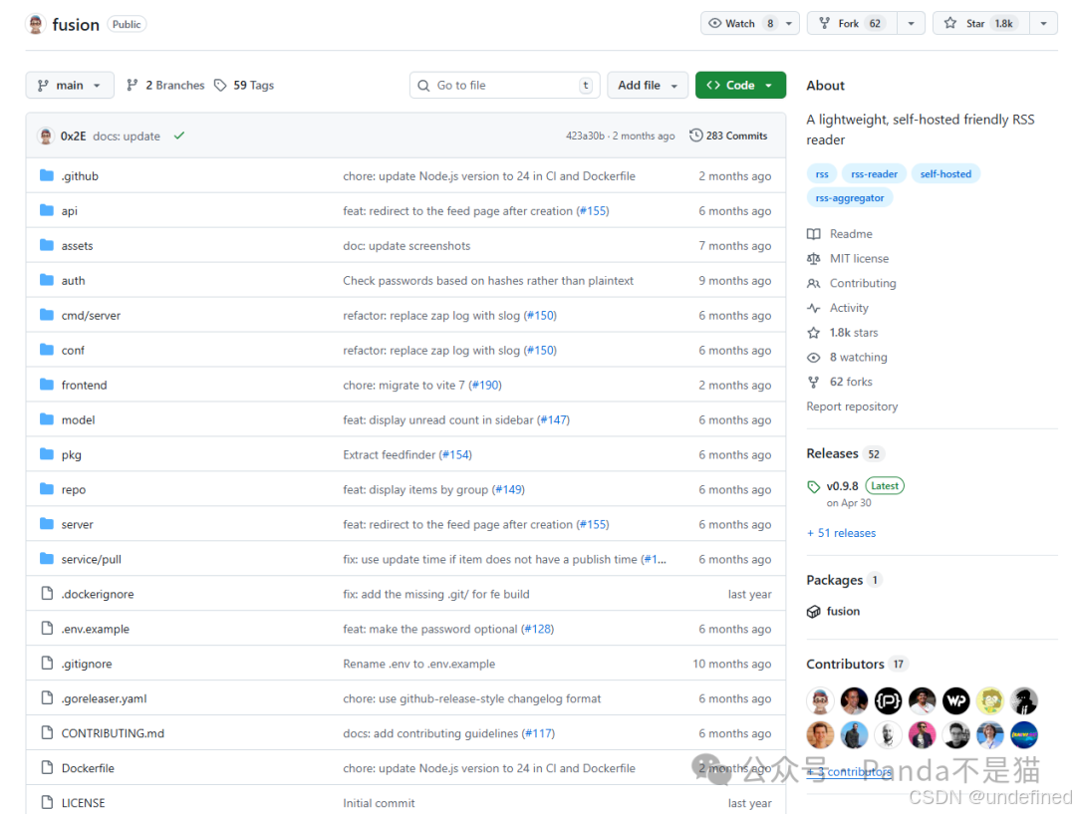Open pull request #154 link

pos(455,455)
